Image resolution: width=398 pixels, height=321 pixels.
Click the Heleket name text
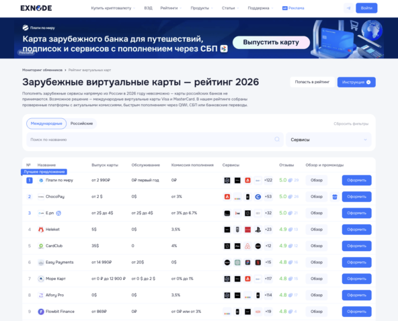pos(52,230)
